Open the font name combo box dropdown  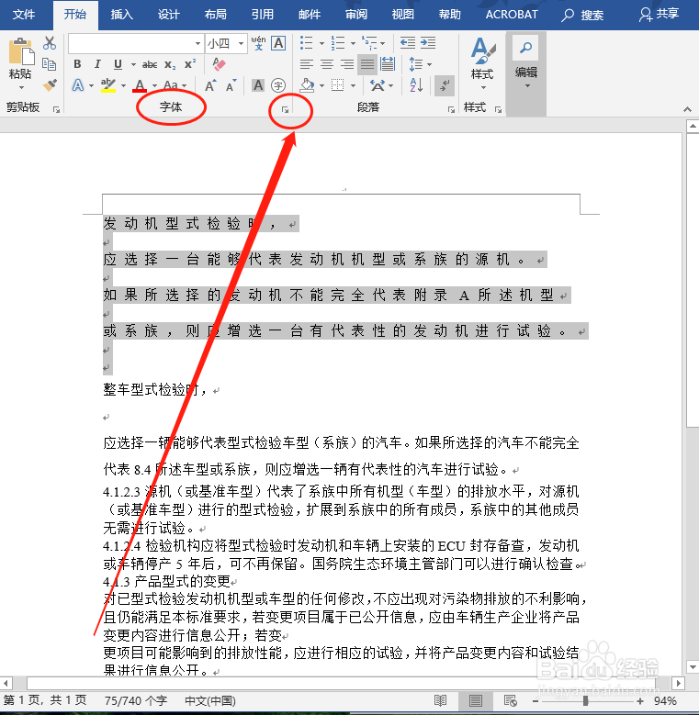tap(198, 44)
